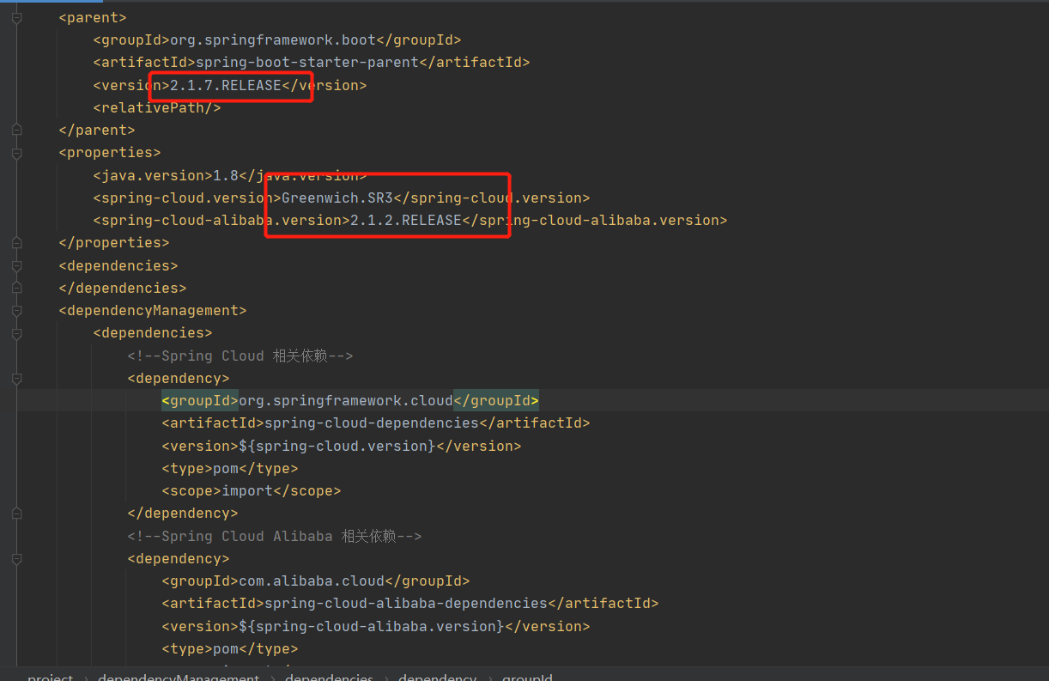Click the first <type>pom</type> line
The width and height of the screenshot is (1049, 681).
tap(230, 468)
